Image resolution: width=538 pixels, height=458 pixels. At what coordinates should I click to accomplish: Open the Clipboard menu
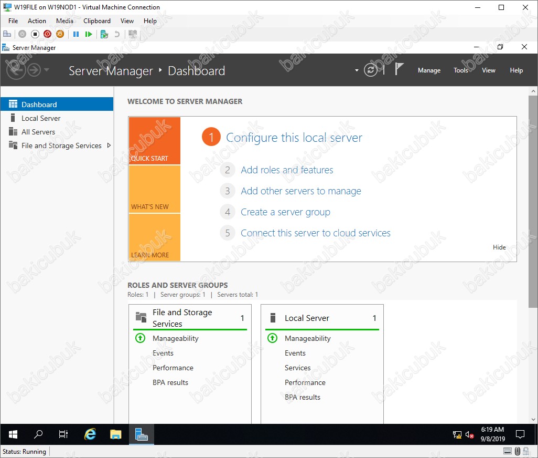click(97, 21)
